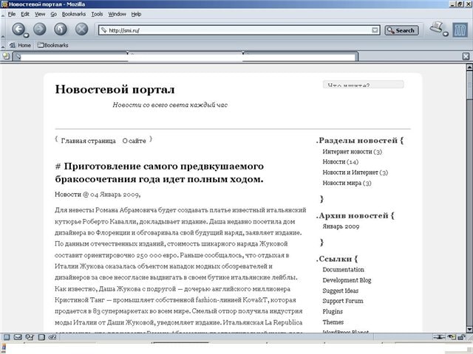Viewport: 473px width, 354px height.
Task: Open the Январь 2009 archive link
Action: [341, 226]
